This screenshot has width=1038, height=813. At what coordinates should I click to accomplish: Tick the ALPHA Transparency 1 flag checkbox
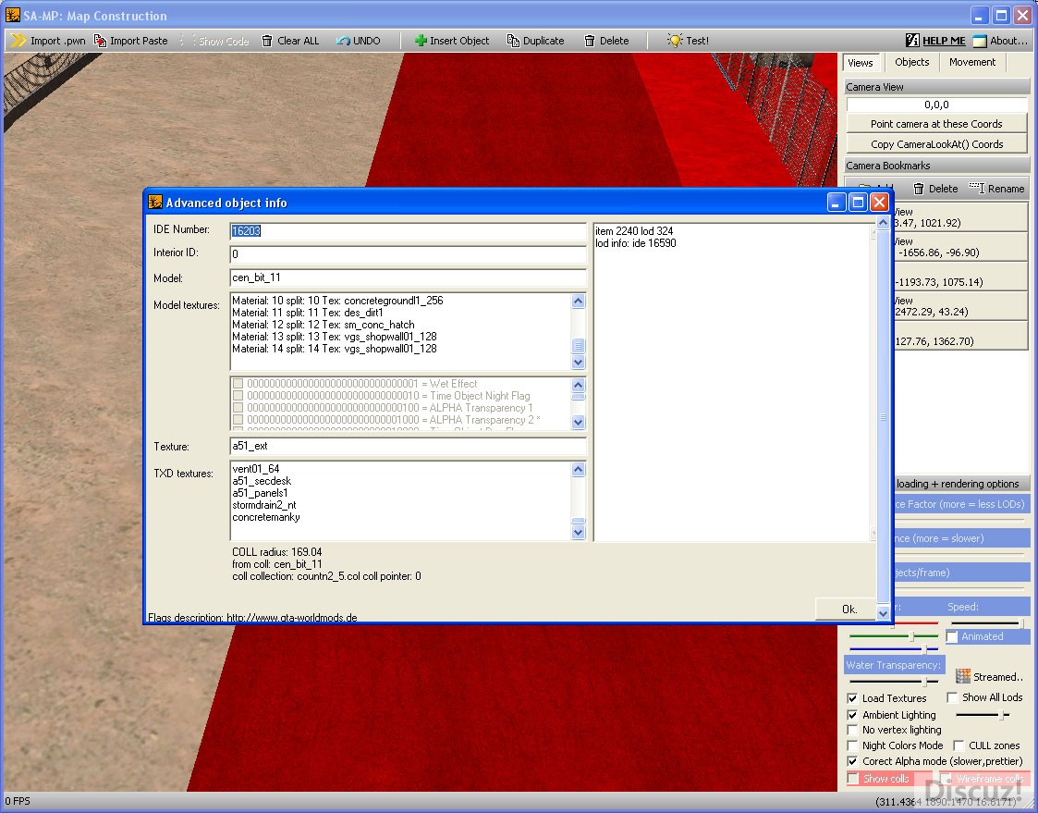point(238,408)
